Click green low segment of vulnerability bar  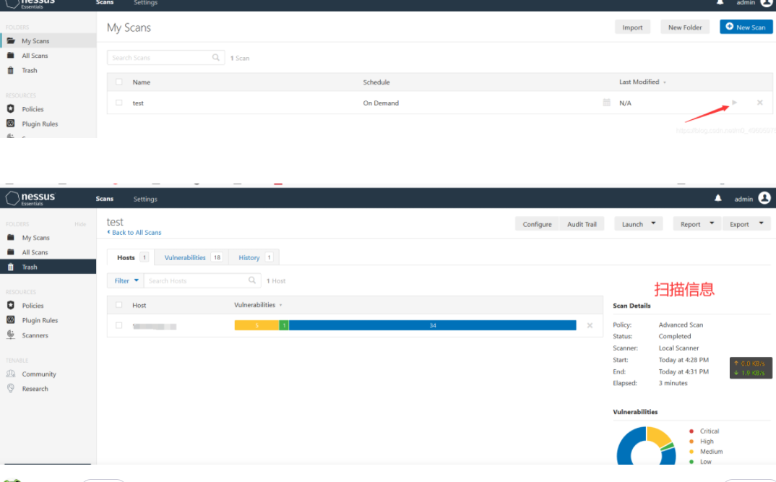(x=284, y=325)
